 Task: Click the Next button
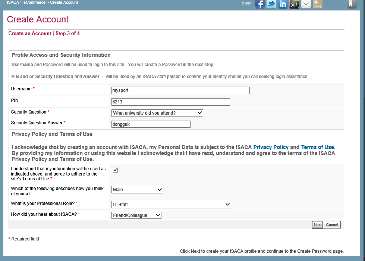[318, 225]
